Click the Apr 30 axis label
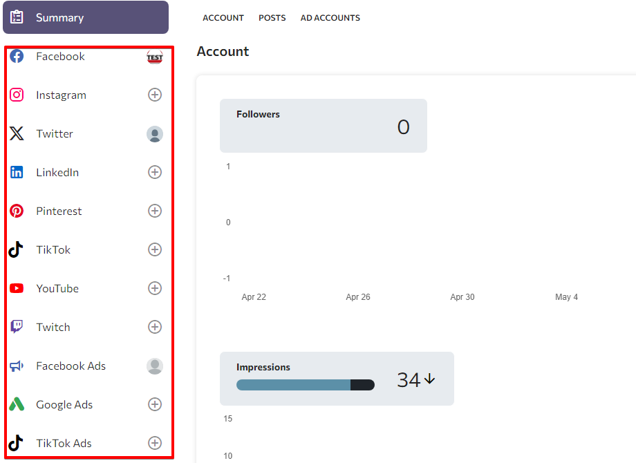 click(462, 296)
